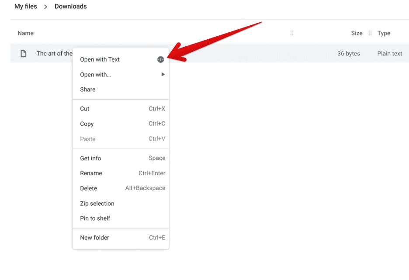Choose New folder from the menu
This screenshot has width=409, height=280.
click(121, 238)
